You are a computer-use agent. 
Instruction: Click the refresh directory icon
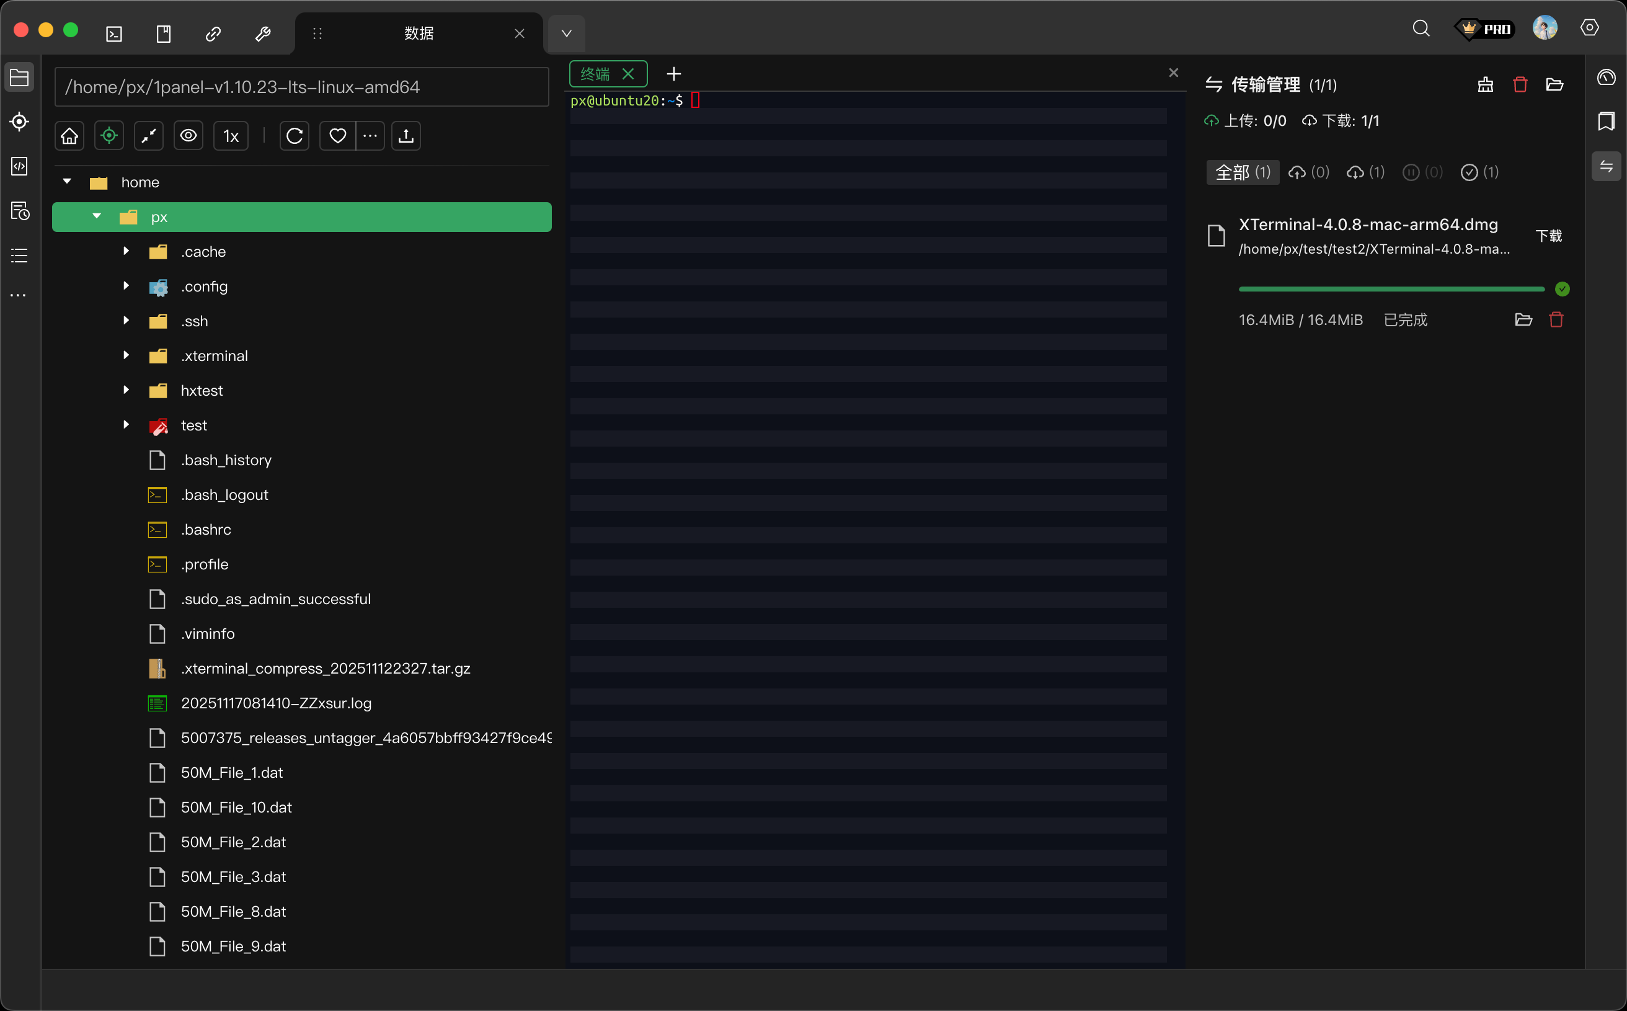pyautogui.click(x=294, y=136)
